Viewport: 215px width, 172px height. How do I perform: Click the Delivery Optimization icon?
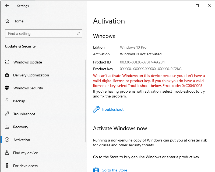pyautogui.click(x=7, y=75)
